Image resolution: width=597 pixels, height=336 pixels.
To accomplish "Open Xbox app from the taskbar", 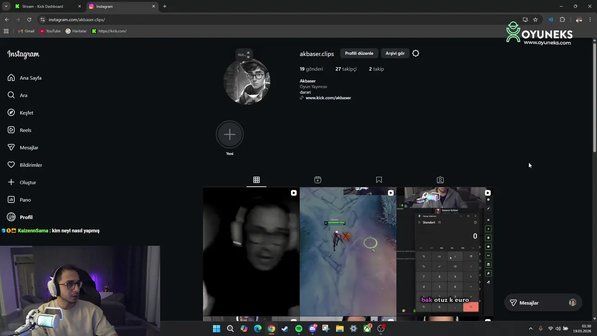I will (x=367, y=329).
